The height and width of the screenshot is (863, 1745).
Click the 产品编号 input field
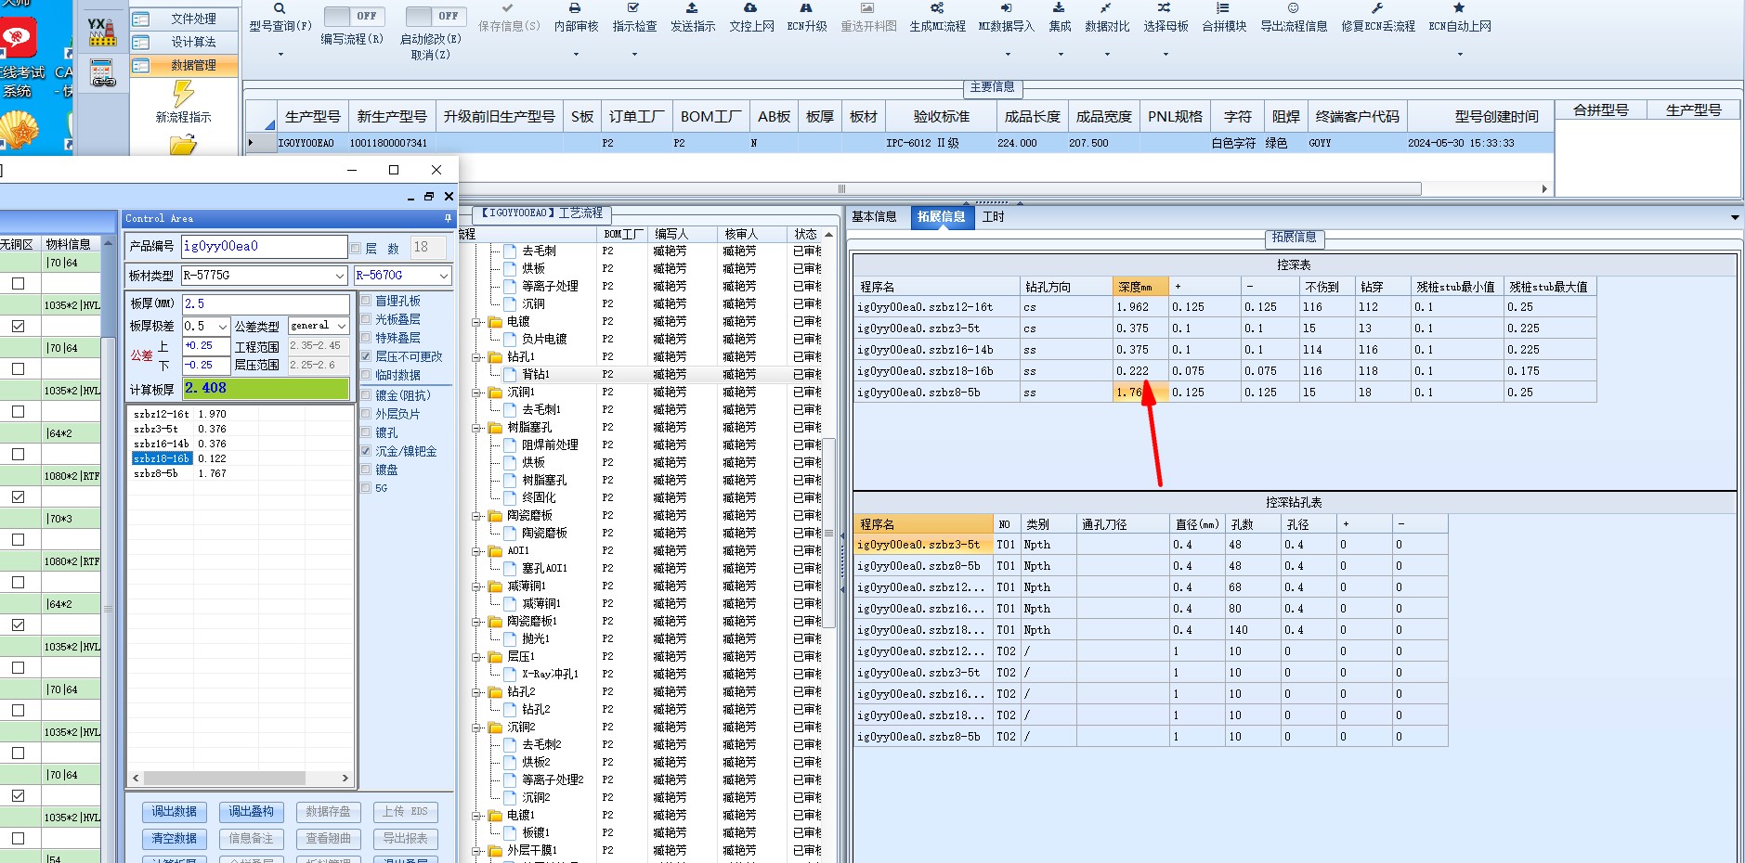pos(265,246)
